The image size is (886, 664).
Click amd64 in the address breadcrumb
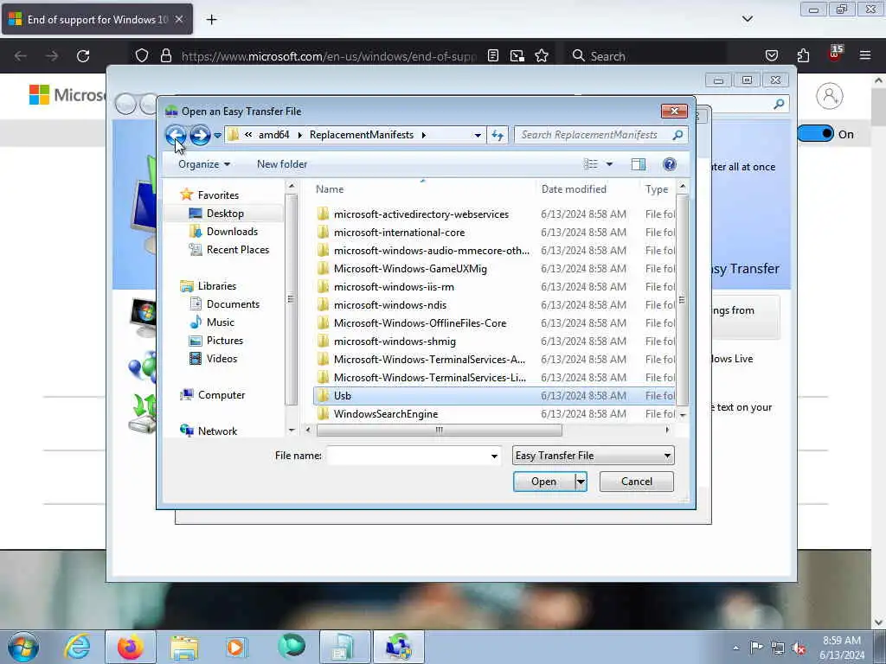273,135
